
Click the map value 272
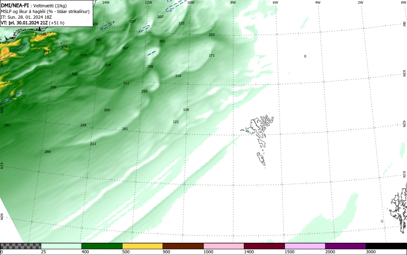[x=182, y=23]
